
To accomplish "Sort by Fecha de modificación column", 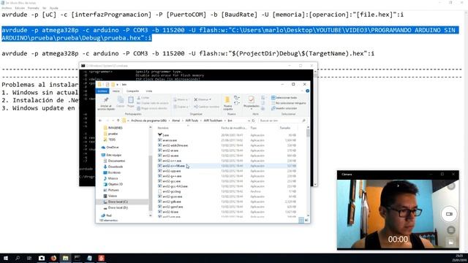I will 234,128.
